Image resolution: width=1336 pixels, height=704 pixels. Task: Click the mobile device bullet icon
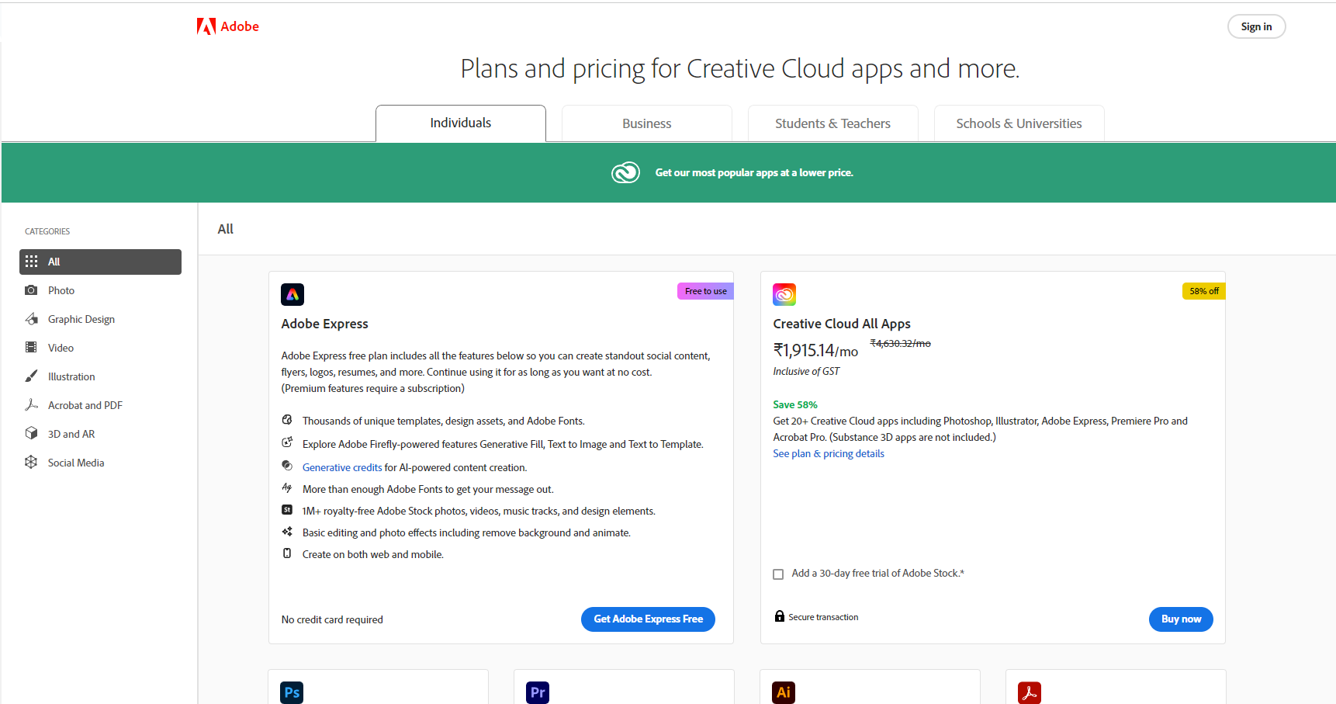pyautogui.click(x=287, y=553)
